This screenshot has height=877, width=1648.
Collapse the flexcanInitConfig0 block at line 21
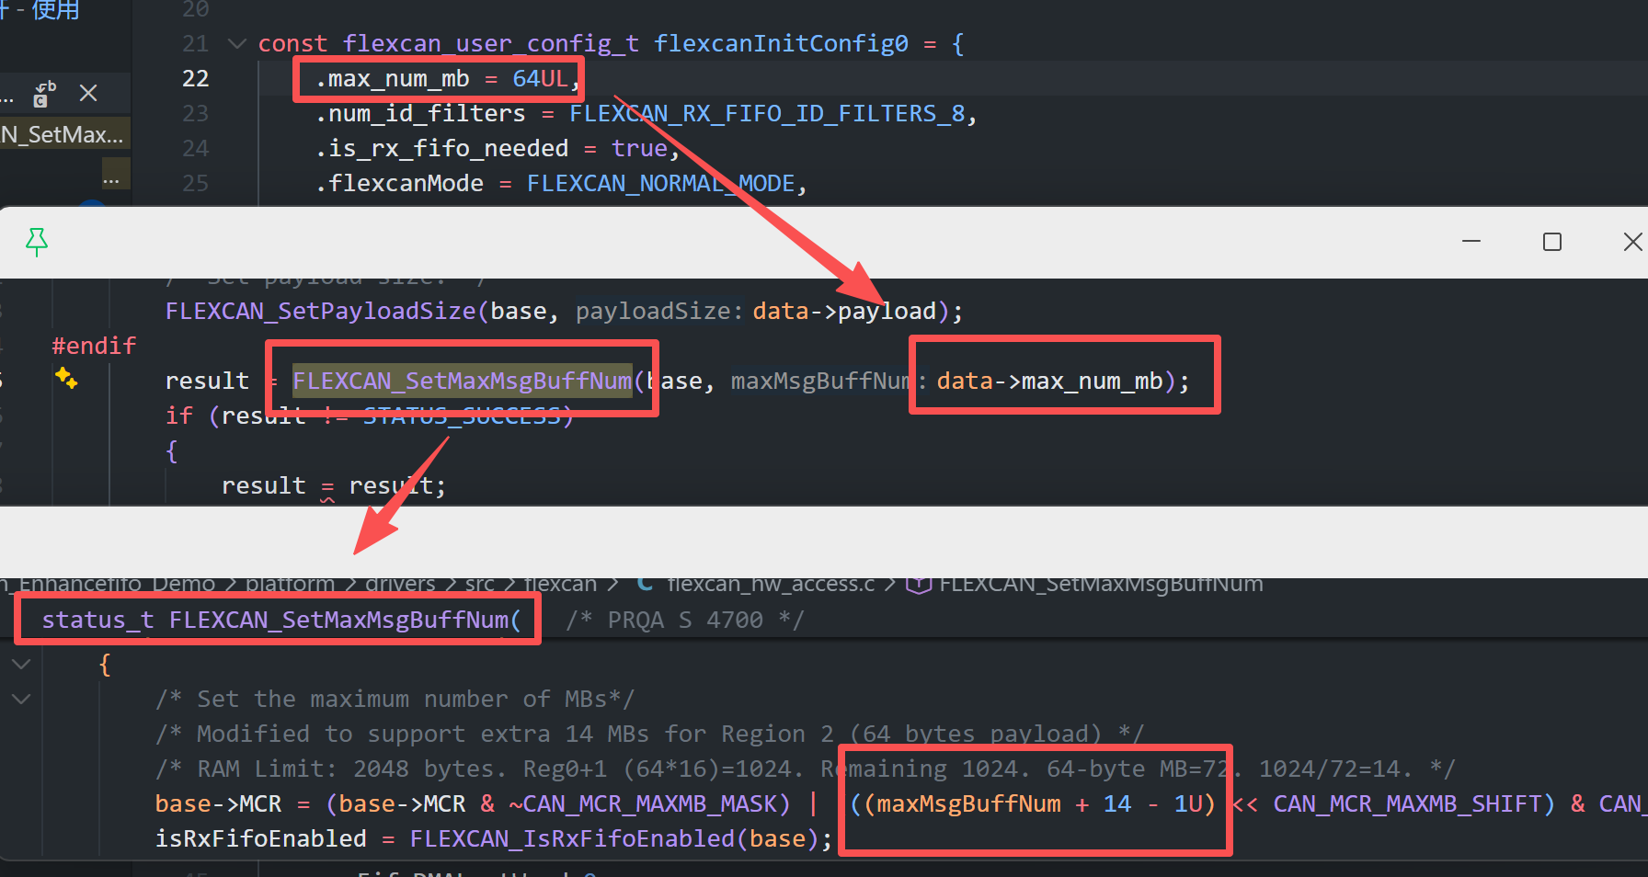[x=237, y=43]
